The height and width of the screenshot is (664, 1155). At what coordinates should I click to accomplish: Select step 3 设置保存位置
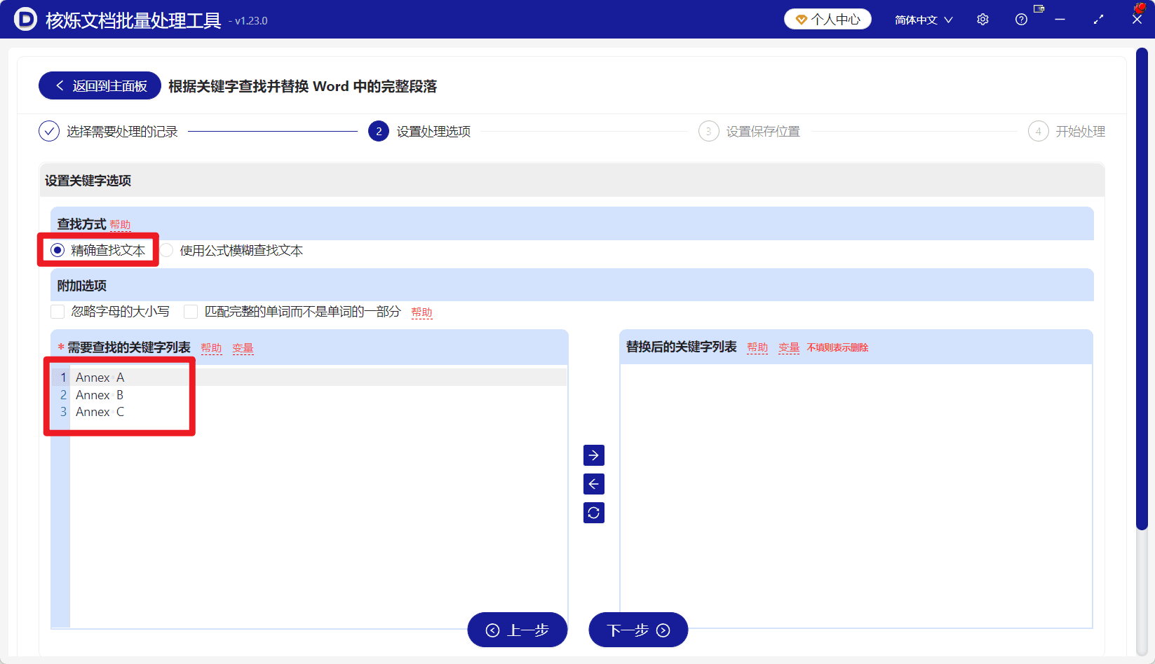749,131
